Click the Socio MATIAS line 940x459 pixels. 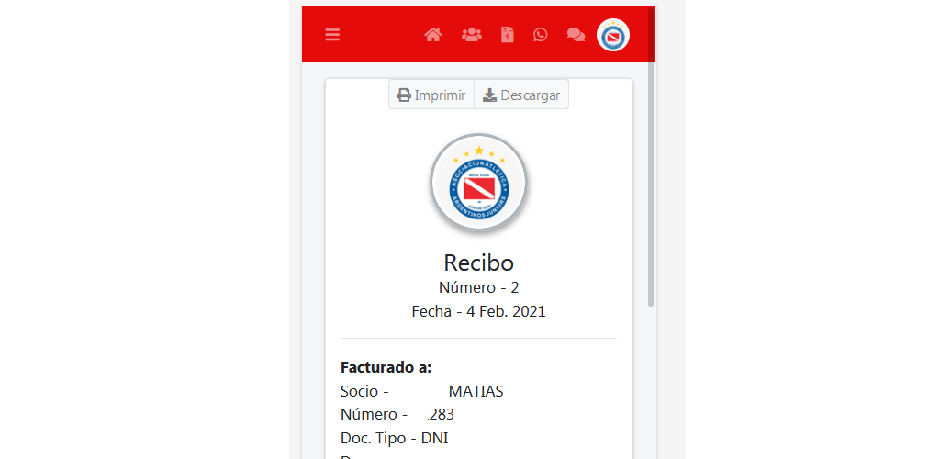pyautogui.click(x=422, y=392)
